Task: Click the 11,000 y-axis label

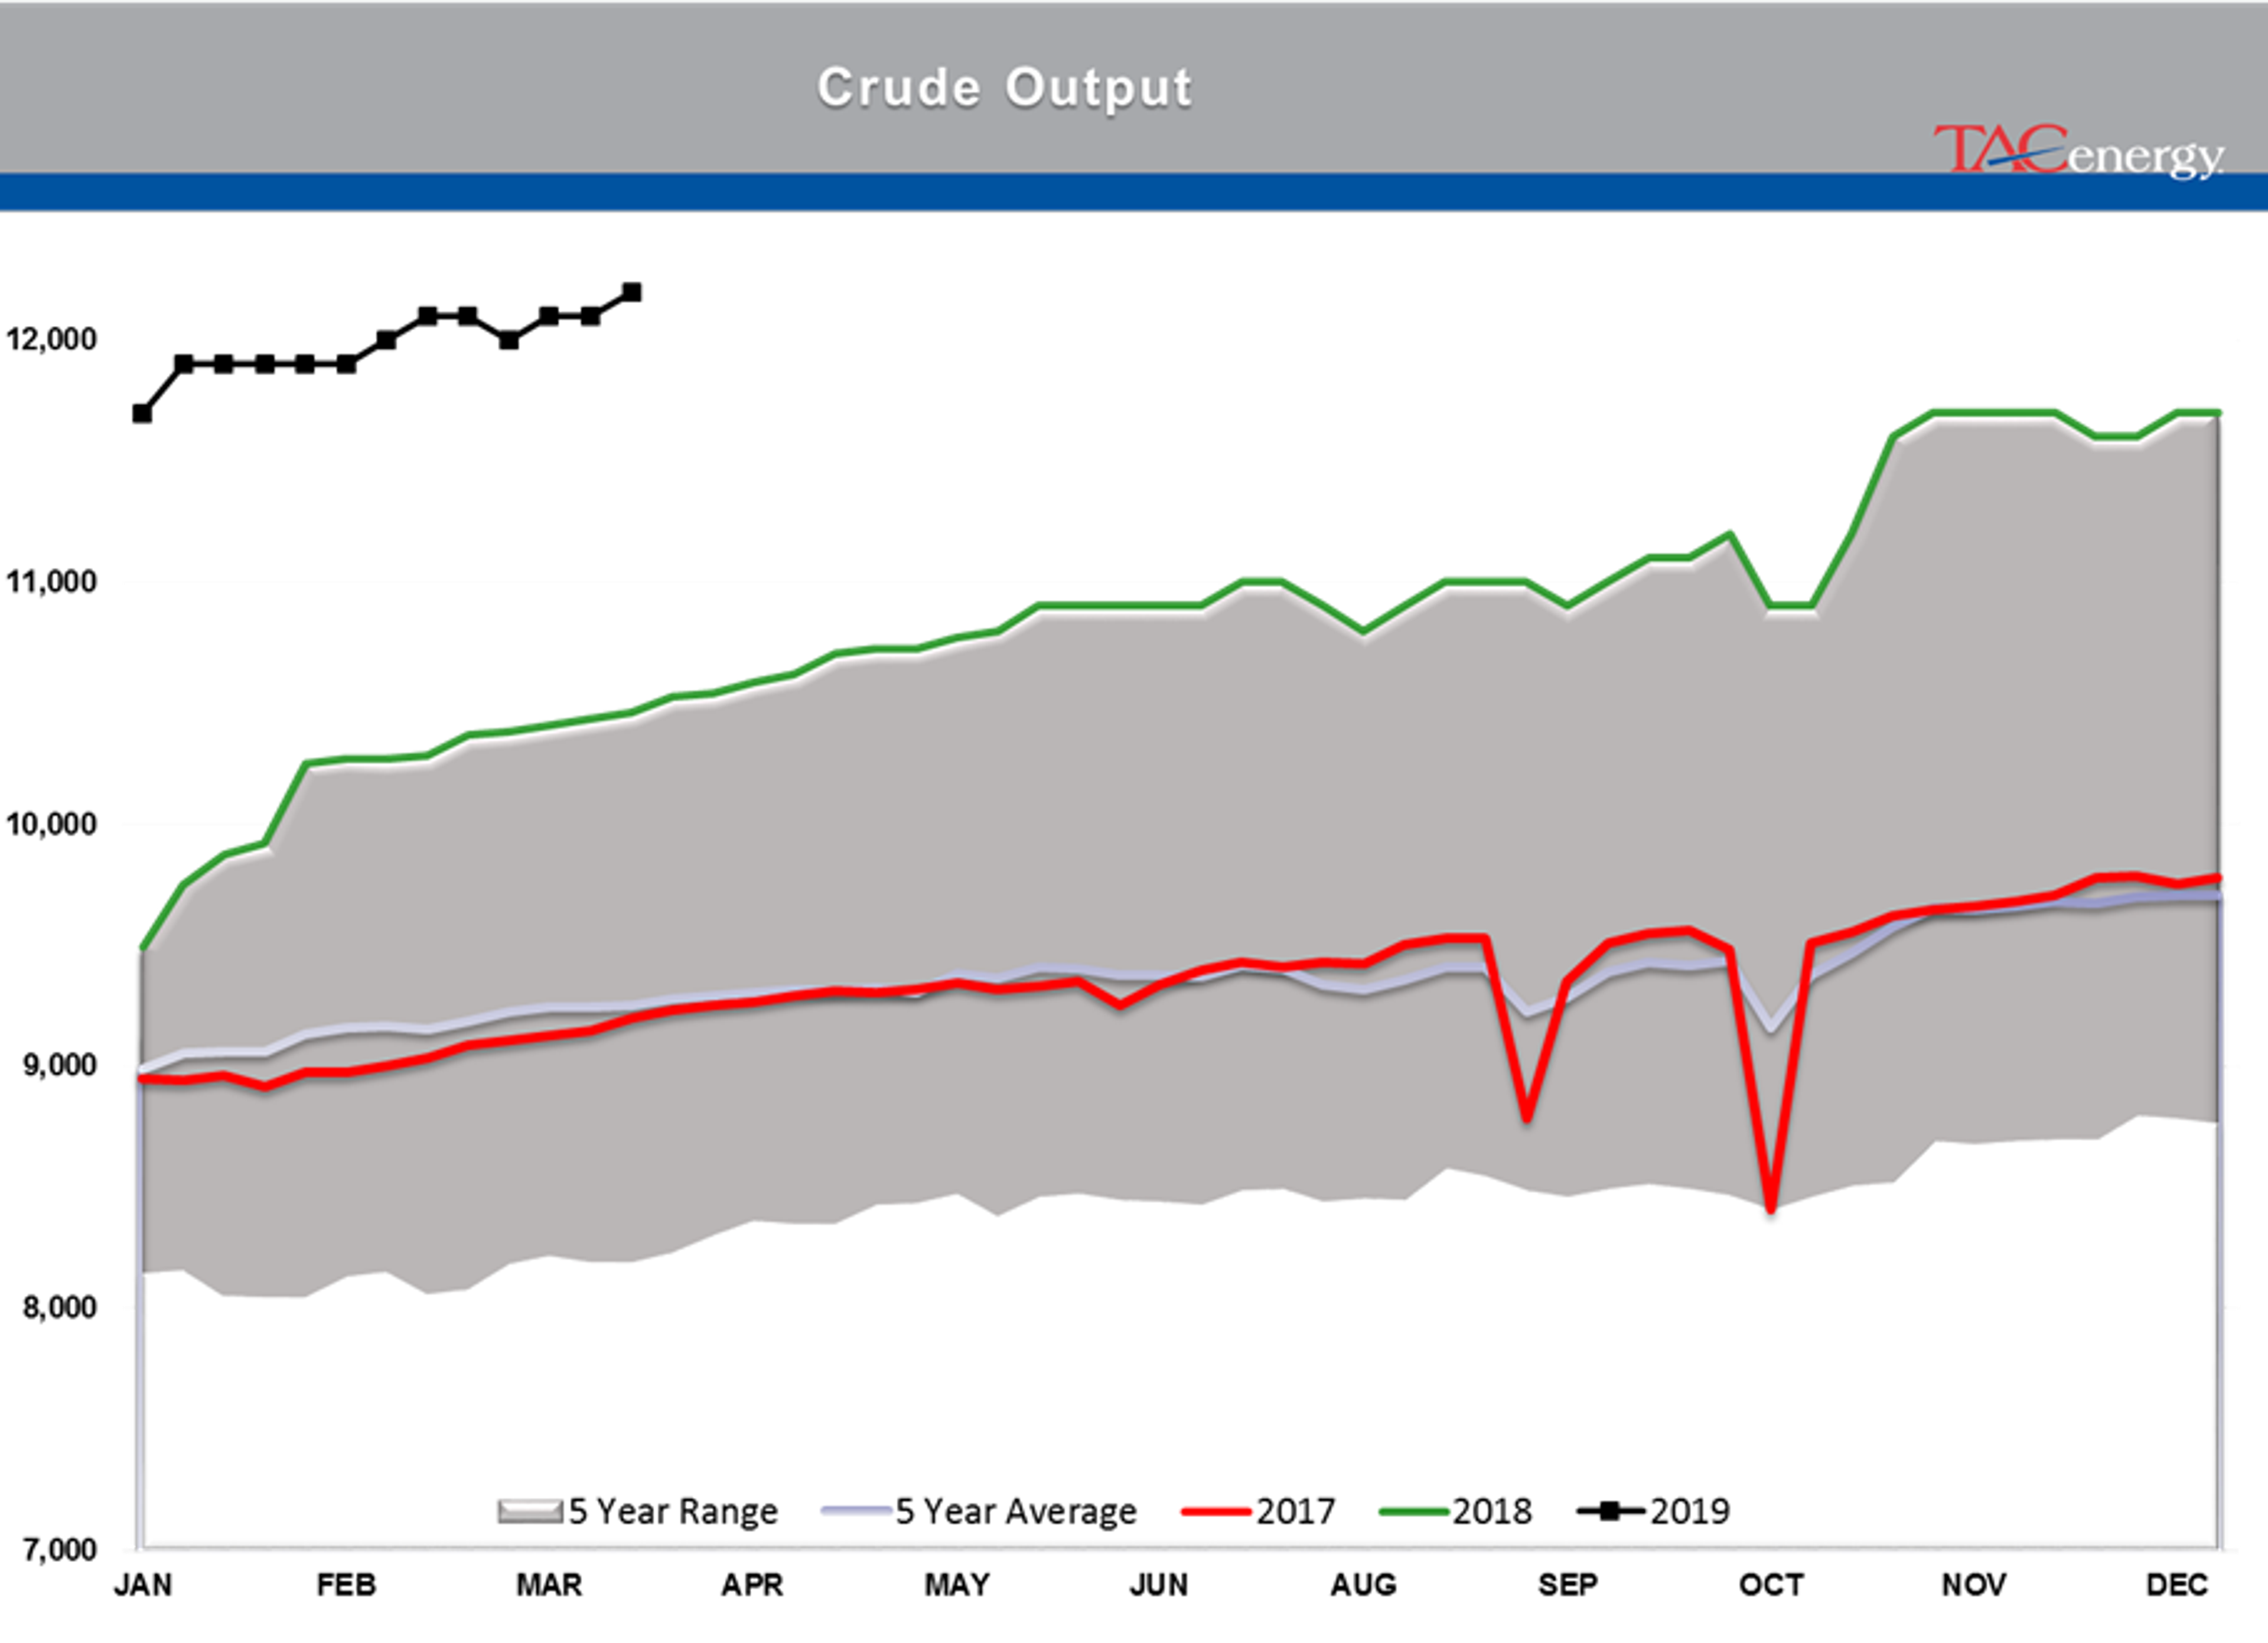Action: click(x=52, y=582)
